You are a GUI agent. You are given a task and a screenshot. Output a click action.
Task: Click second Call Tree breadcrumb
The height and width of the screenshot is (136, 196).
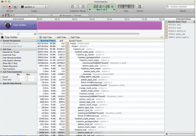[61, 37]
